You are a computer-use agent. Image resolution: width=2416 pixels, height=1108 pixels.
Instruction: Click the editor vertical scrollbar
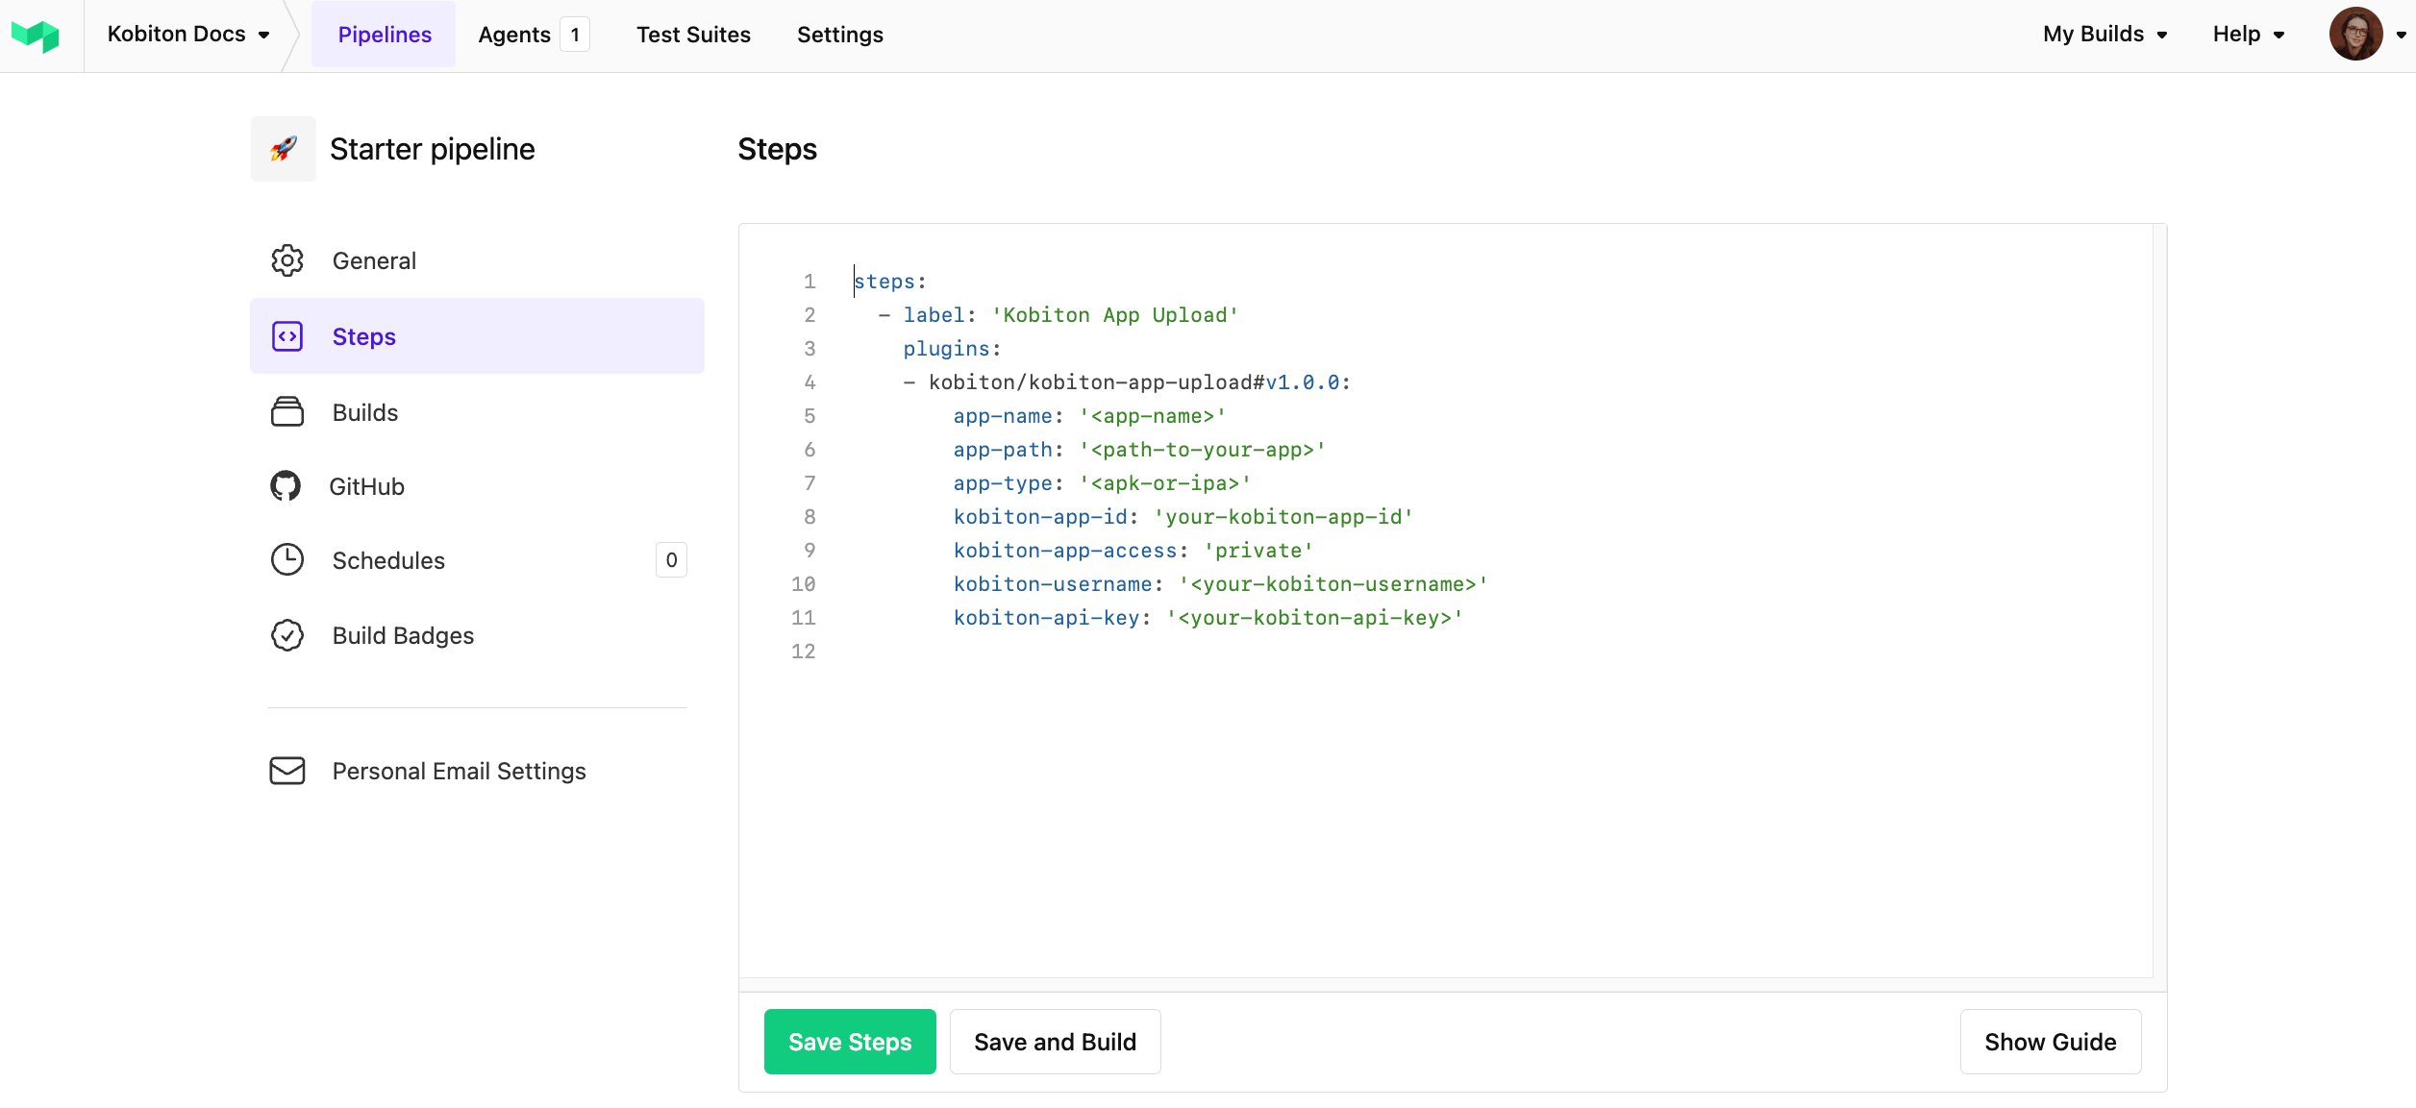pyautogui.click(x=2159, y=601)
